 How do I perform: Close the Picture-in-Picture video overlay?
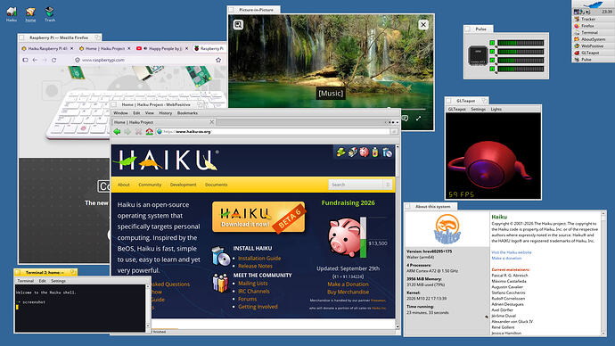click(423, 25)
